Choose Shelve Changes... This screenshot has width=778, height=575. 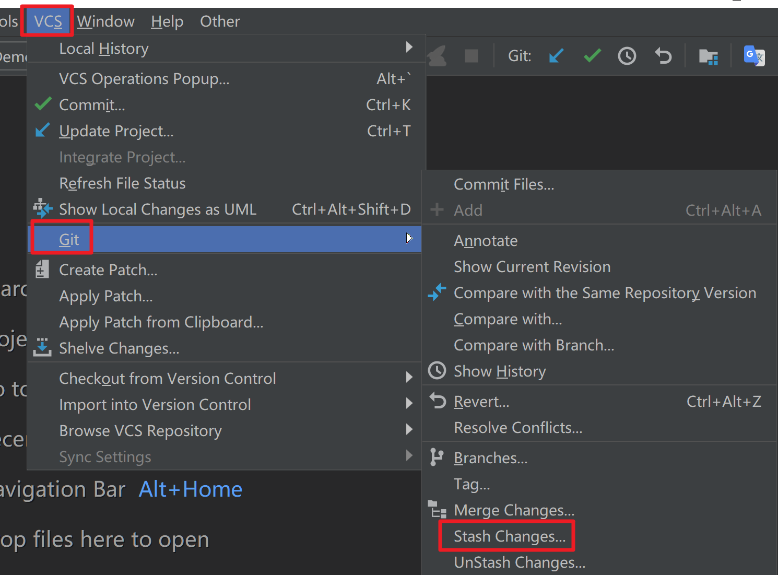(x=225, y=348)
